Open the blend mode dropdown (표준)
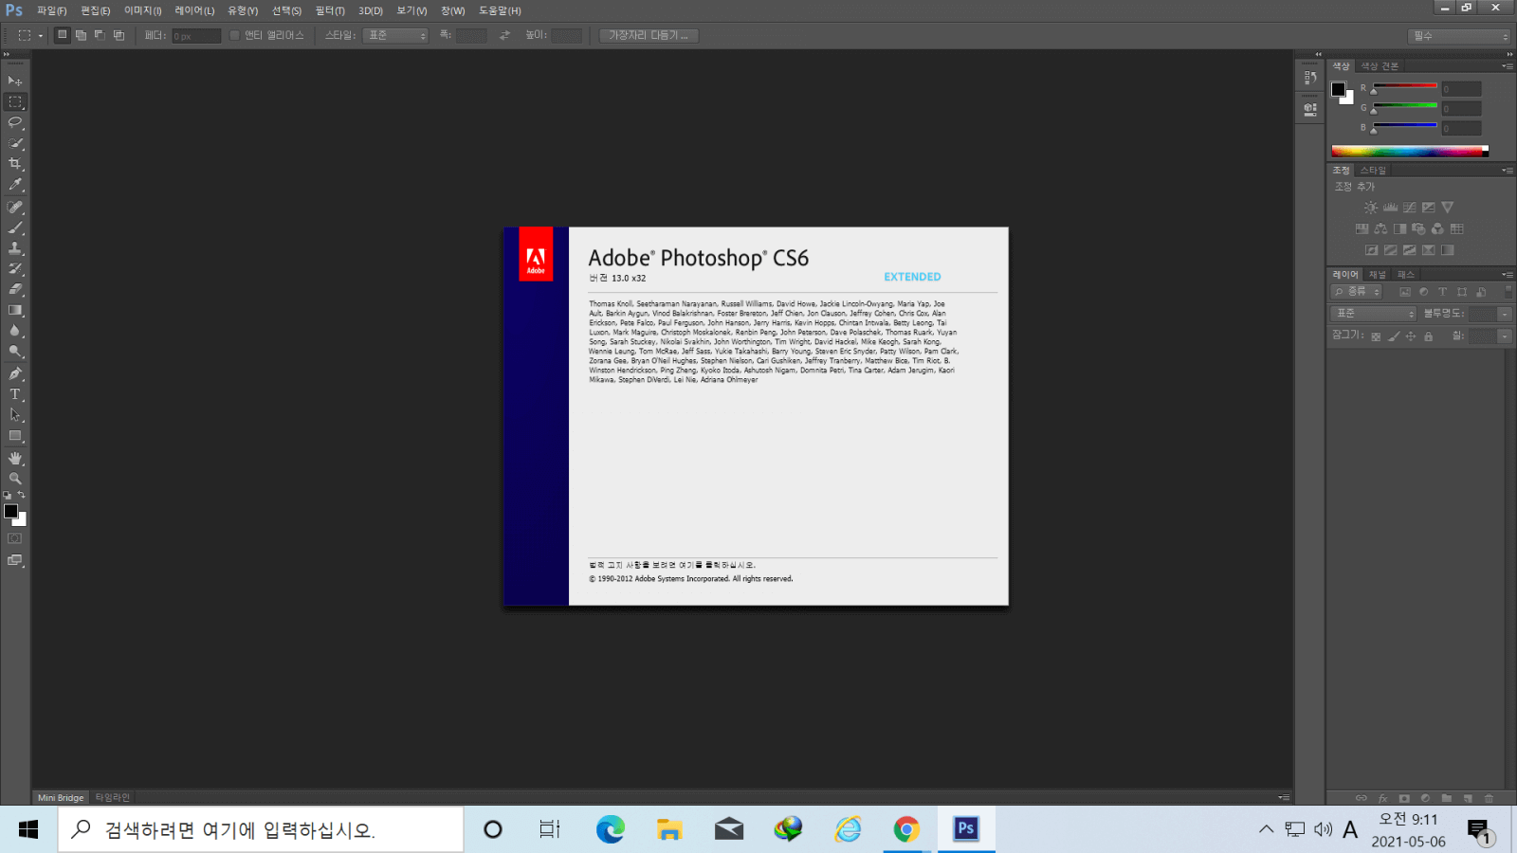This screenshot has width=1517, height=853. [1374, 314]
